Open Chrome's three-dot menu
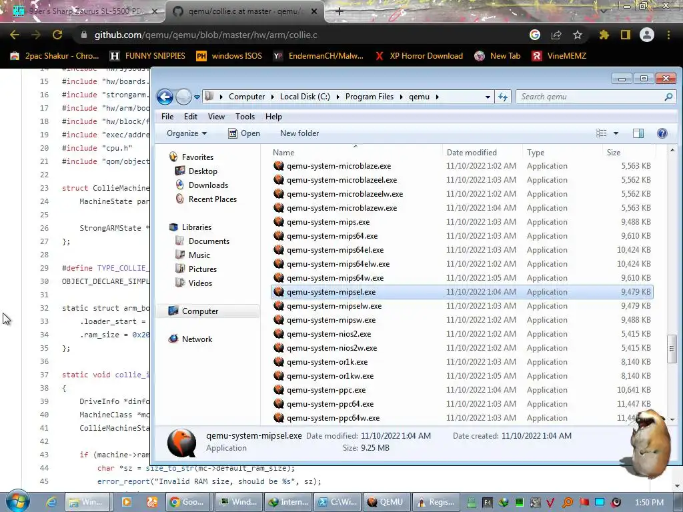Viewport: 683px width, 512px height. 668,35
